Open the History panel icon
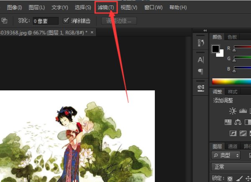This screenshot has height=182, width=251. click(200, 43)
